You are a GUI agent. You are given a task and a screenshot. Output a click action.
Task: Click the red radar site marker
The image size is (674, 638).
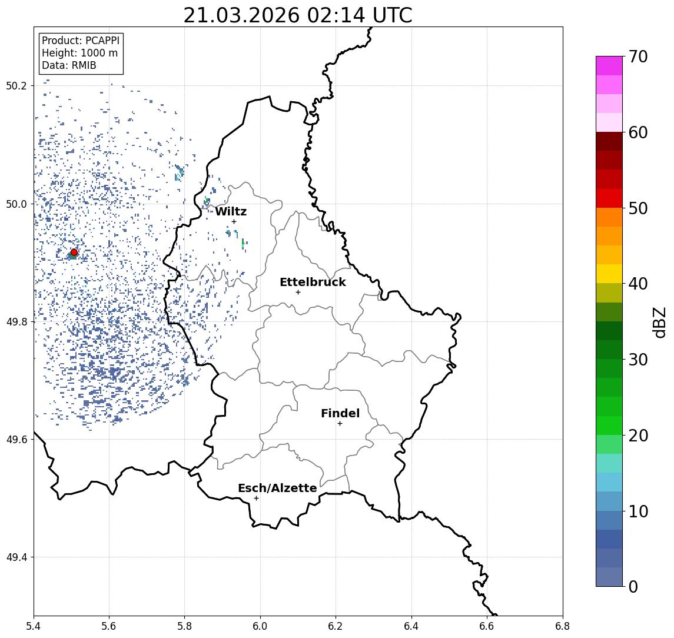(x=74, y=252)
